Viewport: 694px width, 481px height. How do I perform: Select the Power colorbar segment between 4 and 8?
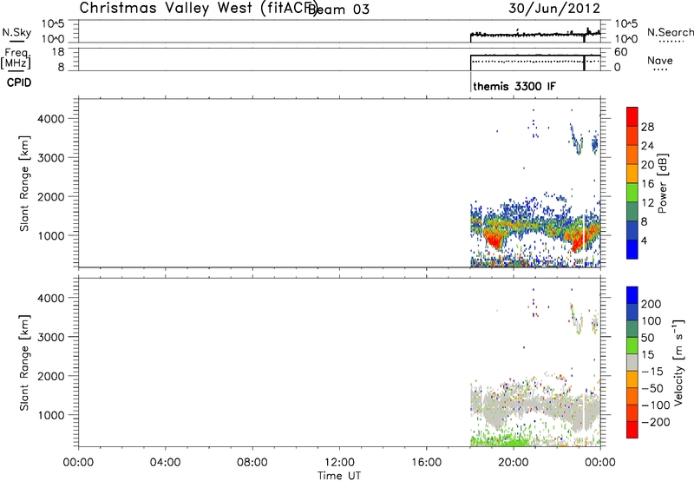632,231
